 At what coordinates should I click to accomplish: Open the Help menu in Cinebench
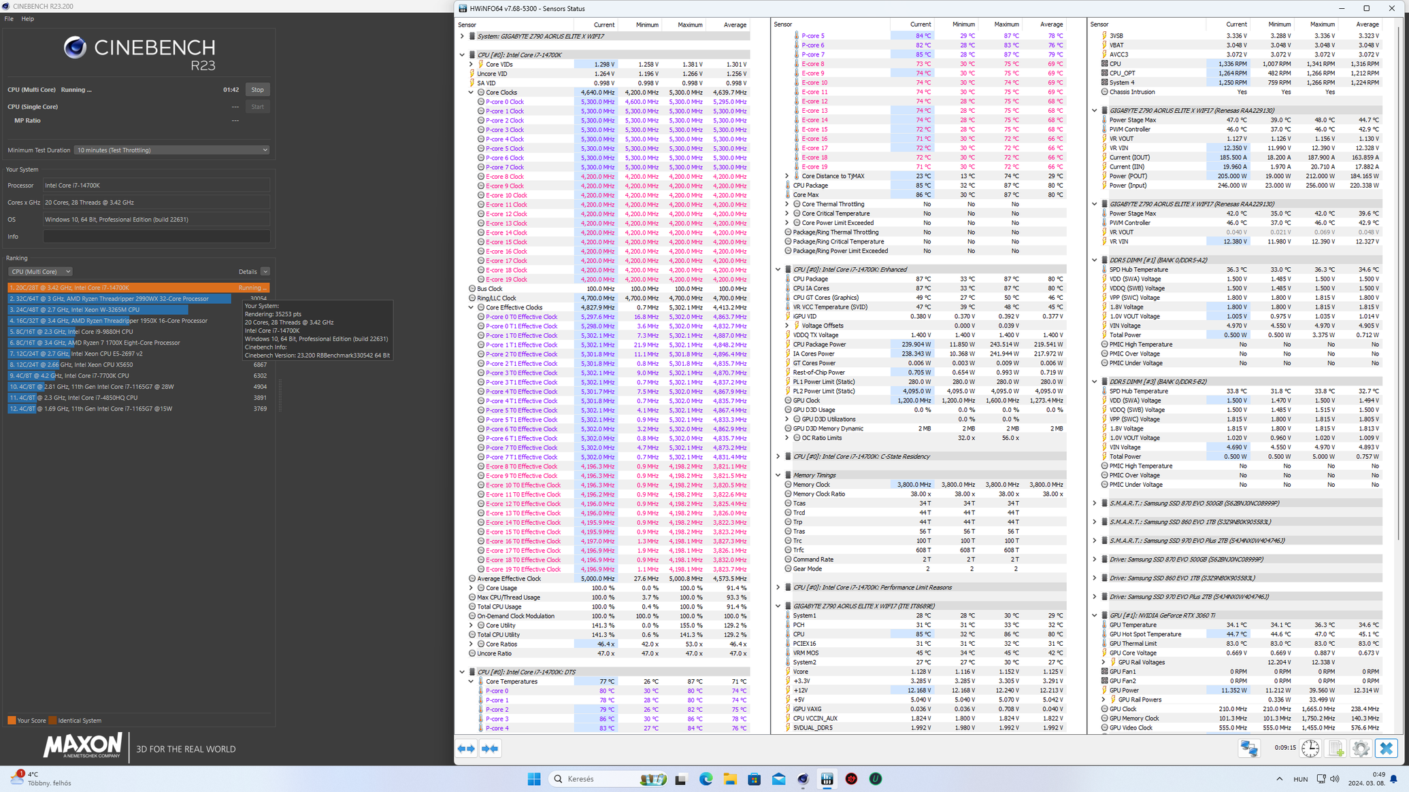(27, 19)
